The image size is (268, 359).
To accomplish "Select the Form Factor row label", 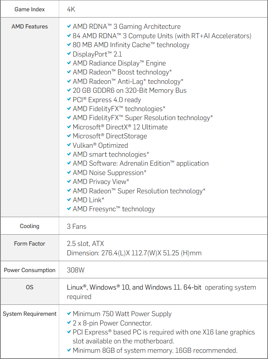I will coord(30,244).
